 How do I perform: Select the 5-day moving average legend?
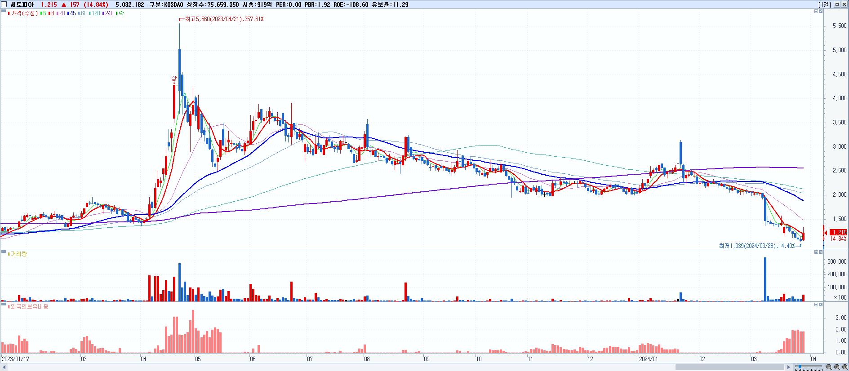[43, 13]
